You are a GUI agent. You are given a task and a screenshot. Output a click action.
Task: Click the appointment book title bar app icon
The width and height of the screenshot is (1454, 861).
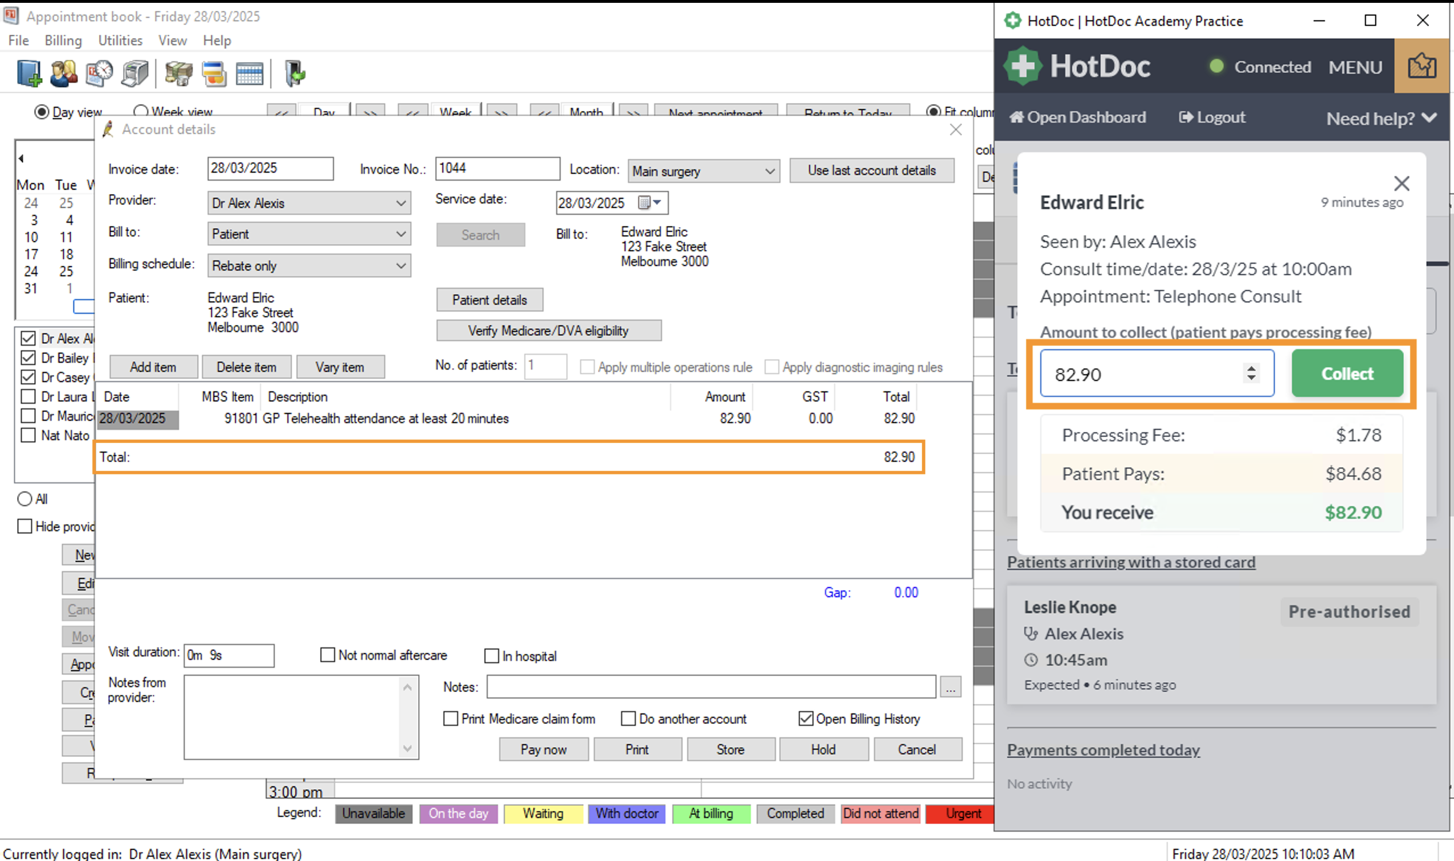(11, 16)
